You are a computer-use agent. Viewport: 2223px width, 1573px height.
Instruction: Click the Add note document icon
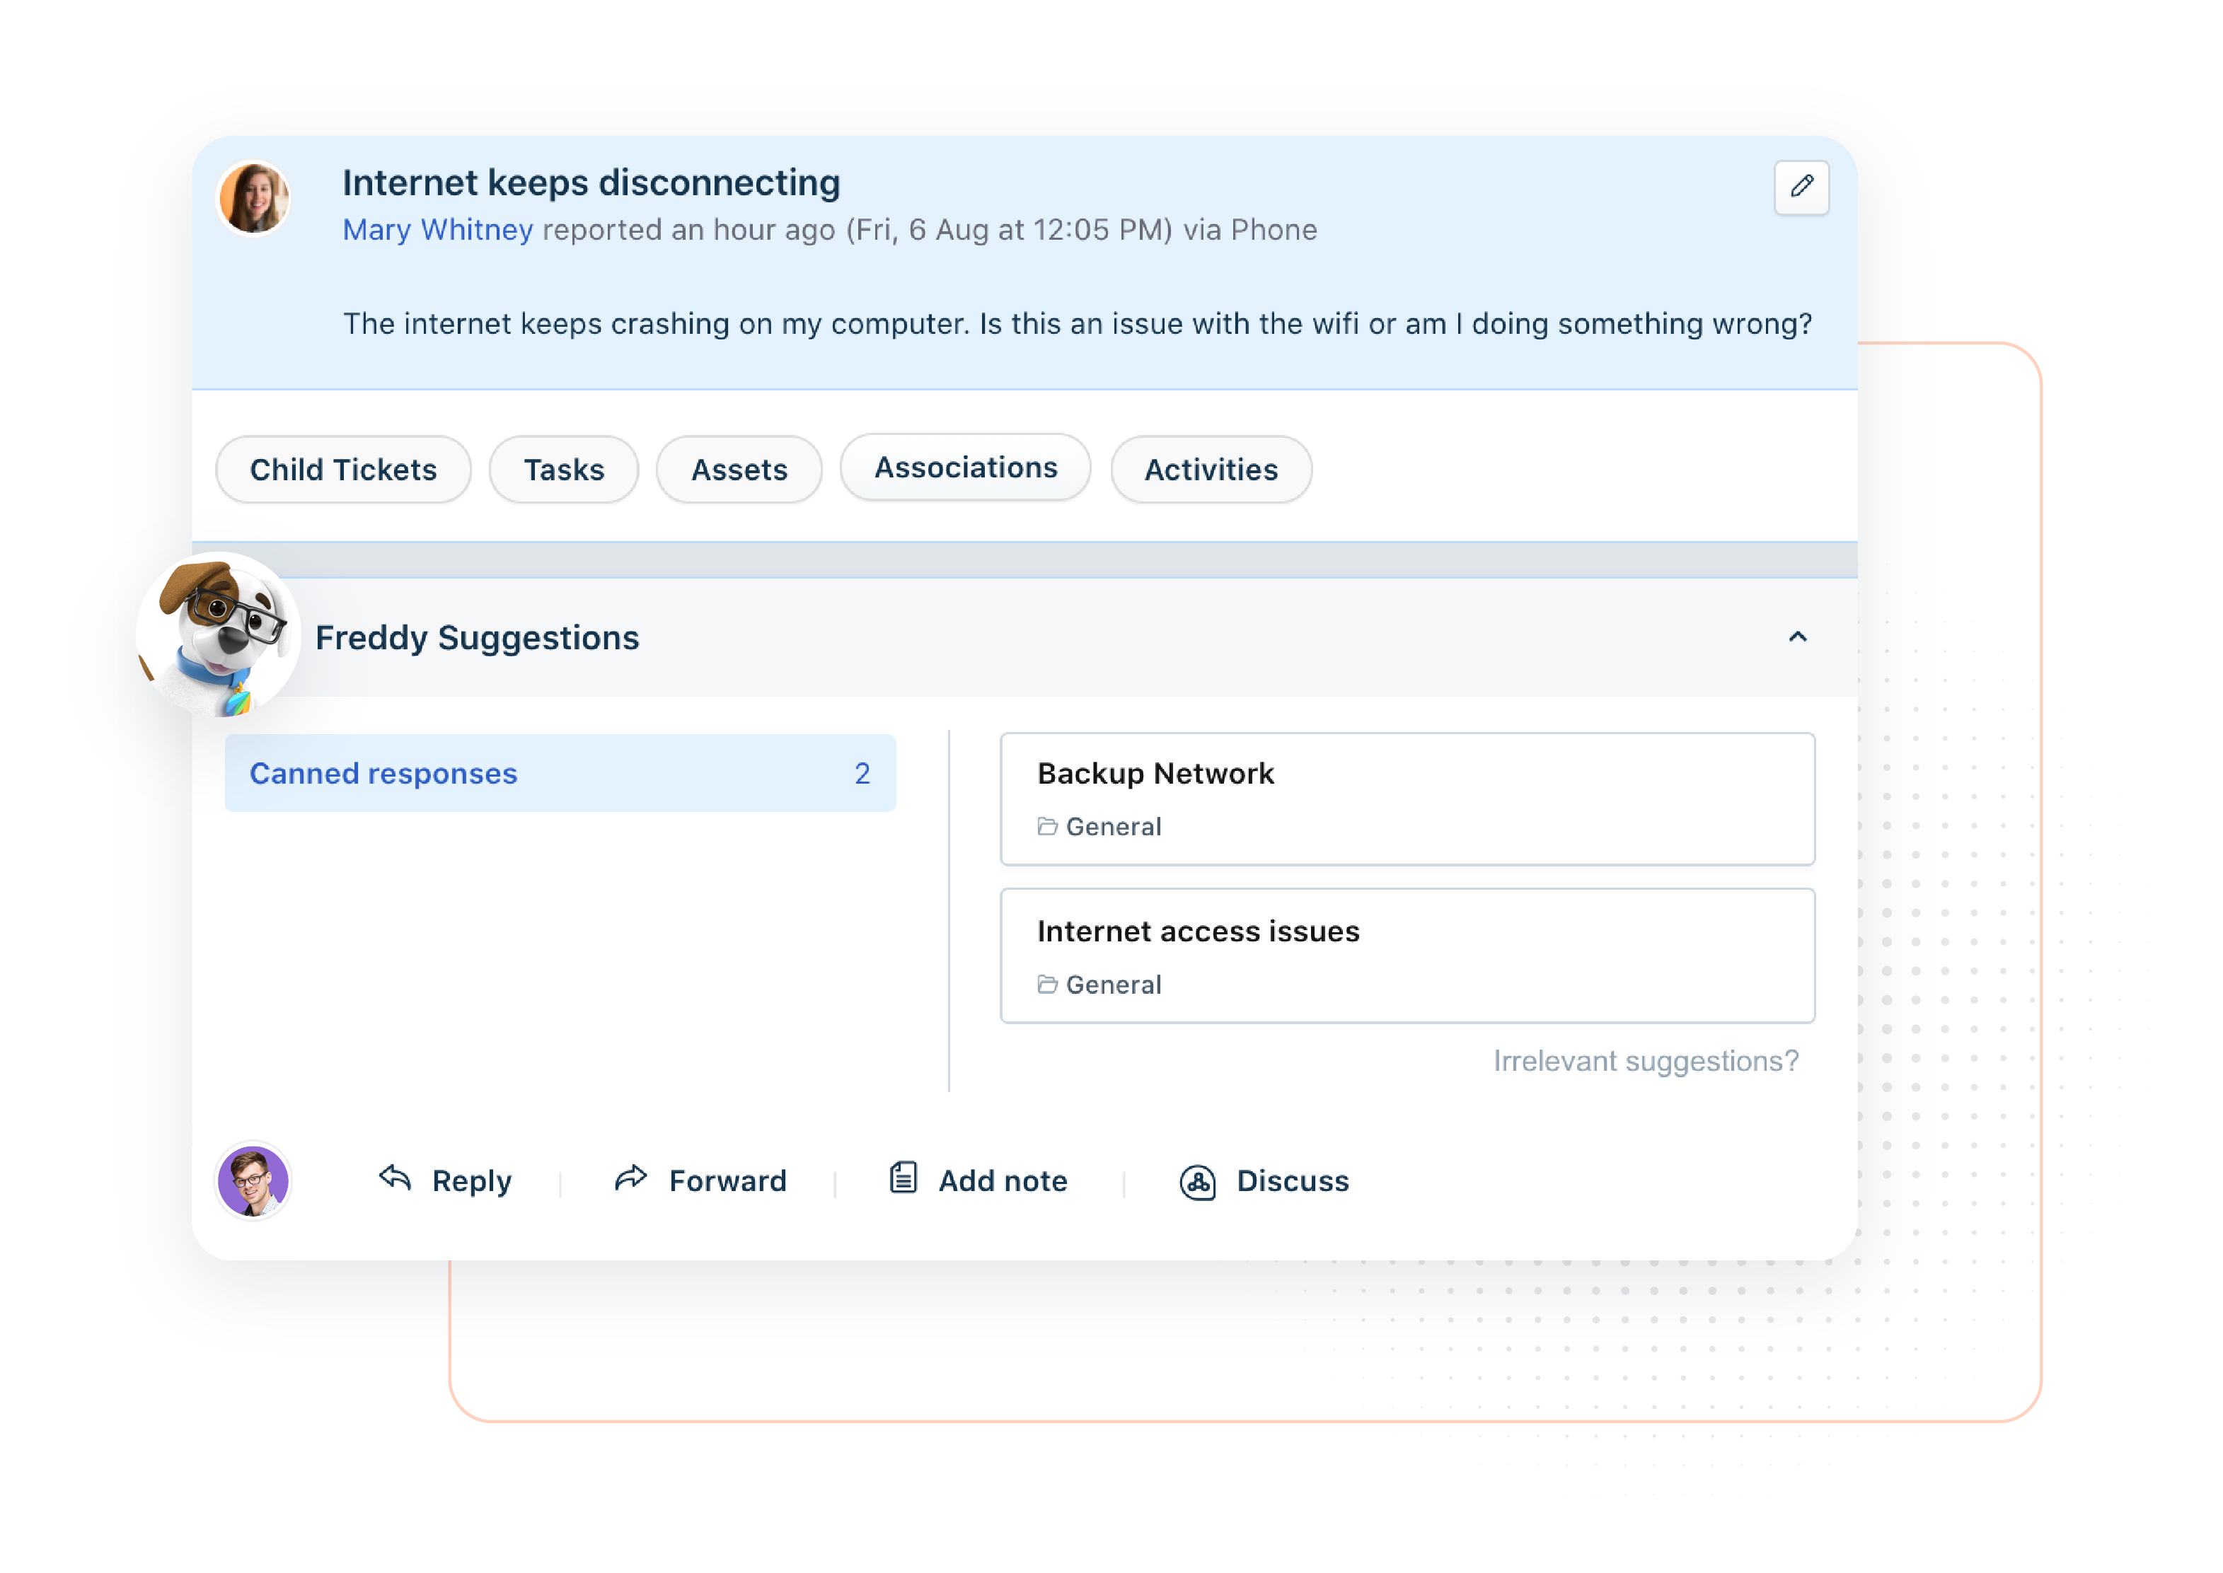point(903,1178)
